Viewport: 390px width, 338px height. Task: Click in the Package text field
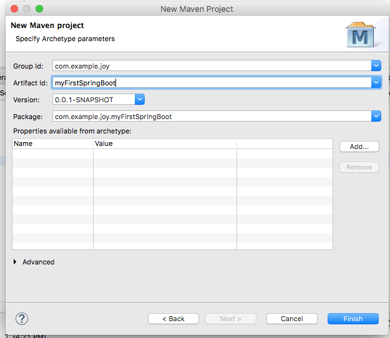(x=211, y=116)
